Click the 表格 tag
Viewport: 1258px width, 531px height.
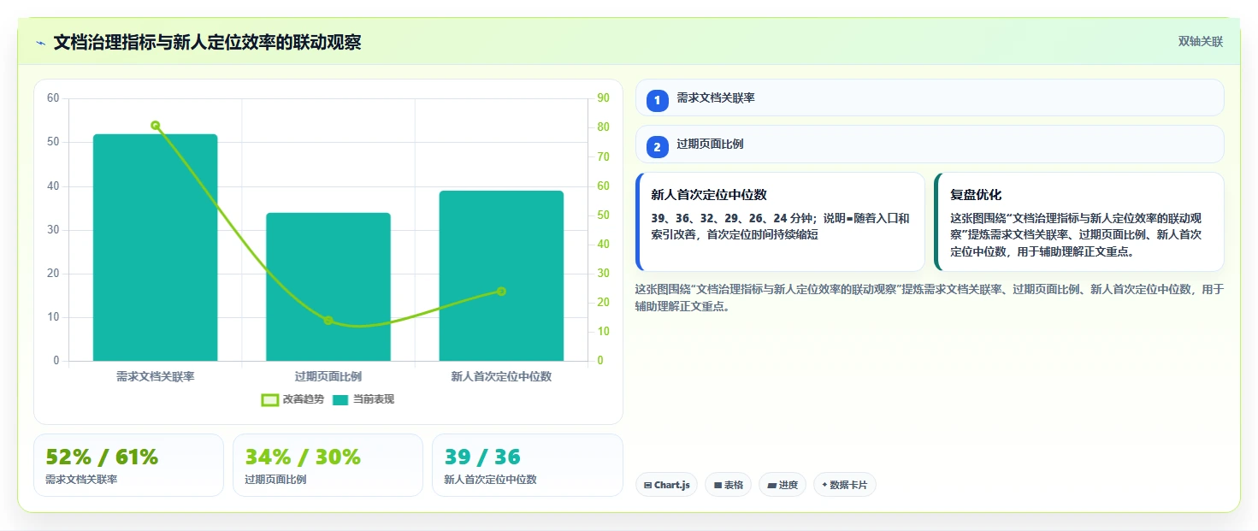coord(728,485)
